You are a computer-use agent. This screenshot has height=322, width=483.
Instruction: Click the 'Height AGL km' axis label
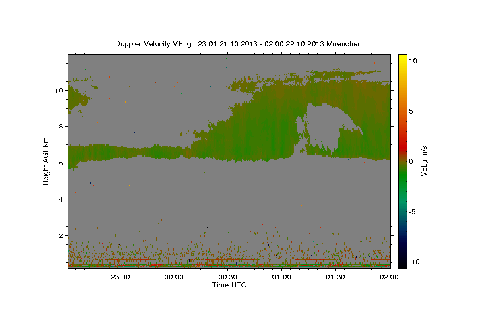[46, 161]
